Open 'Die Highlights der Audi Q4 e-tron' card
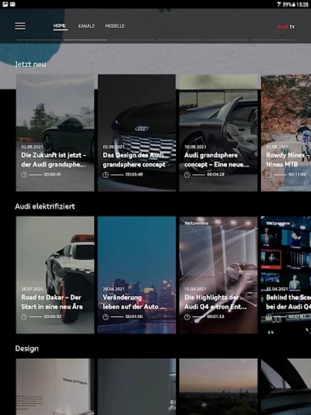 [218, 275]
